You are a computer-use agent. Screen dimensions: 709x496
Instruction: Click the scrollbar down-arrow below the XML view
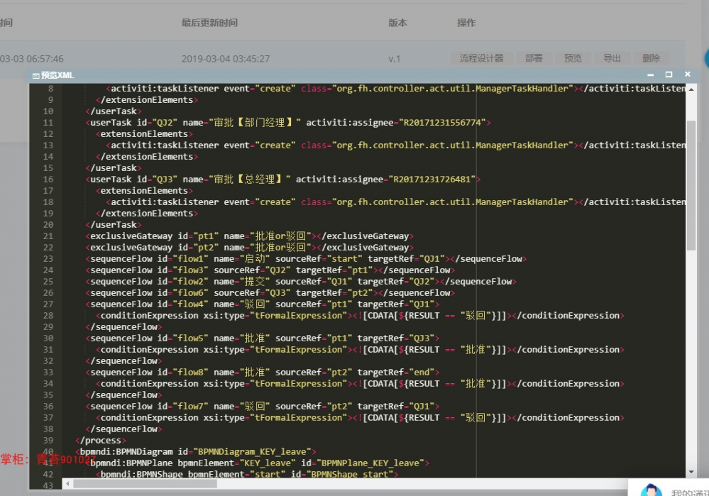690,472
